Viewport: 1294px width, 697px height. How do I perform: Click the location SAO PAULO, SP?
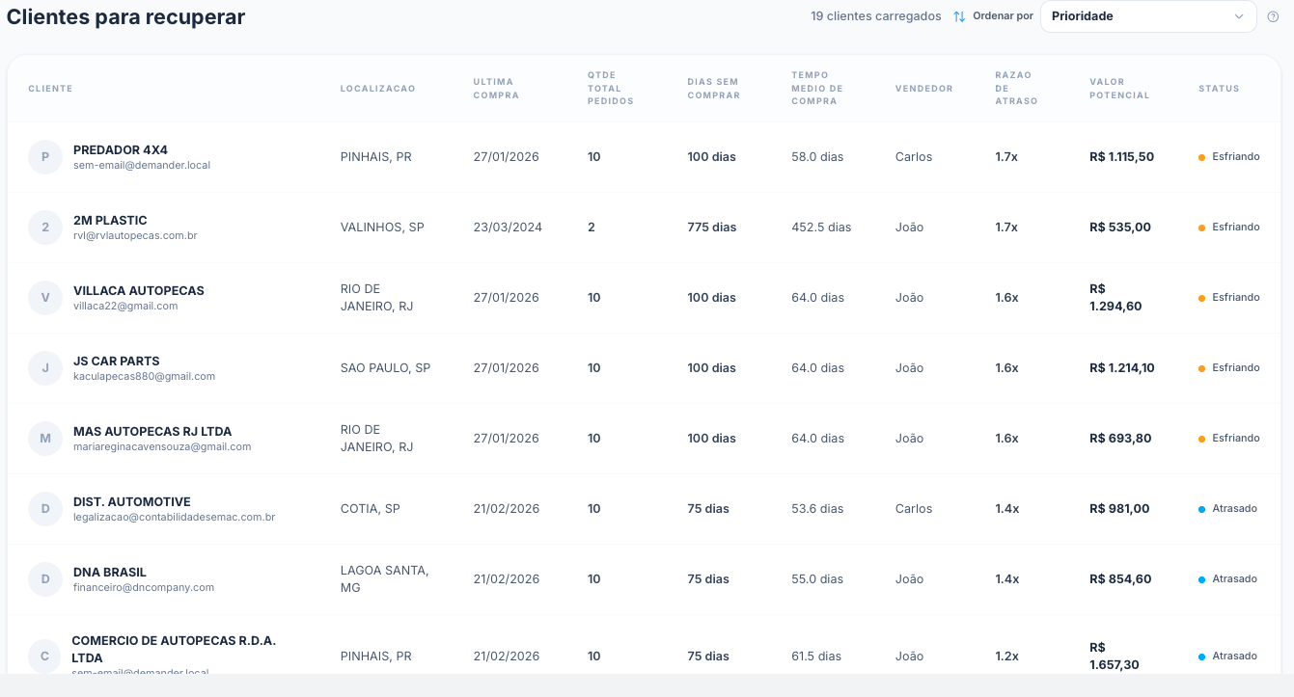(386, 368)
